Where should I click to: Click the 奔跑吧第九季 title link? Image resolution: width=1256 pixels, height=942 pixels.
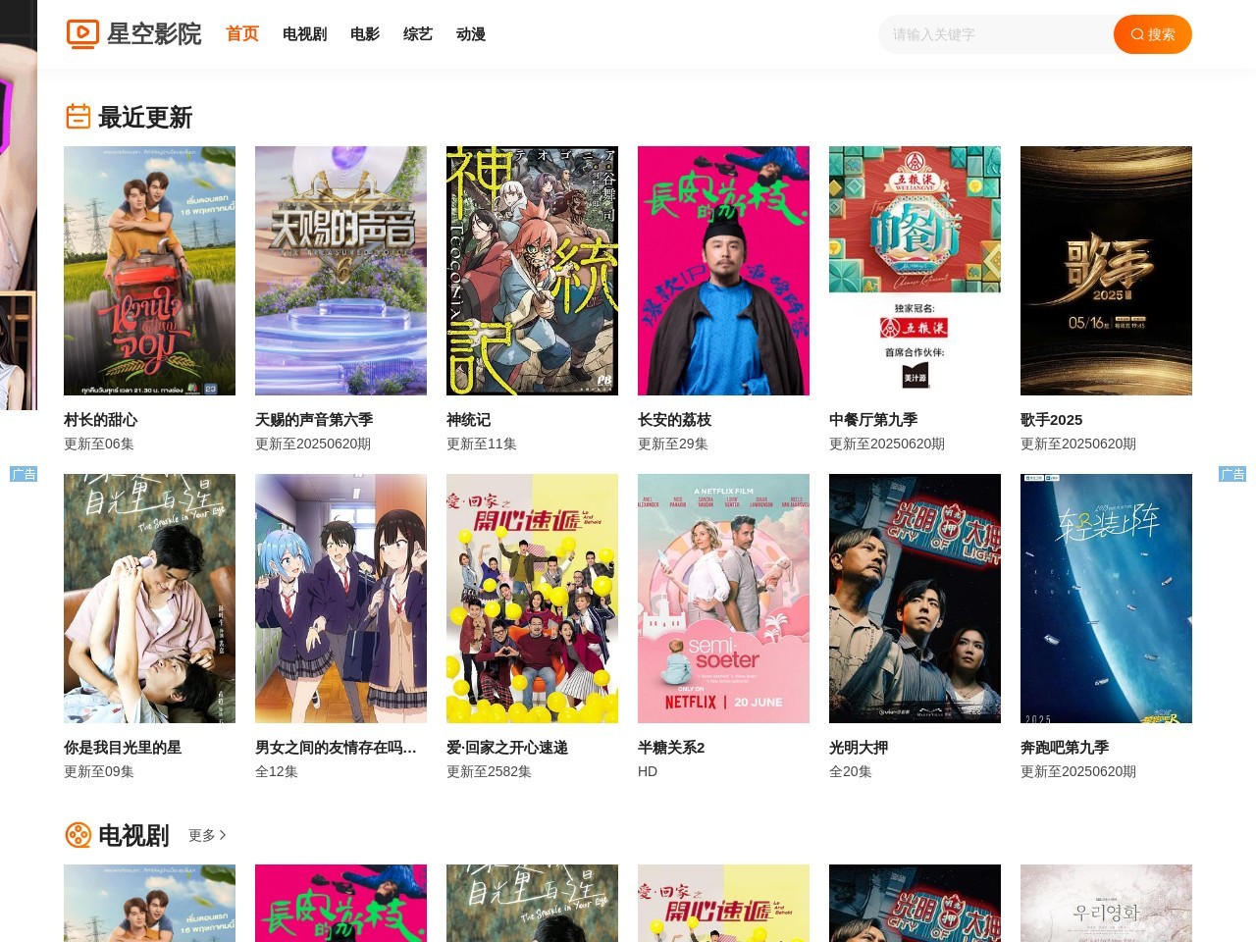tap(1065, 748)
